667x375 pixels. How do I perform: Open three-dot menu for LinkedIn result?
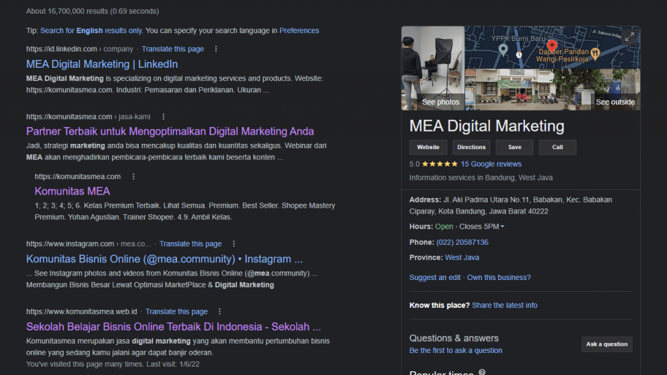point(216,49)
